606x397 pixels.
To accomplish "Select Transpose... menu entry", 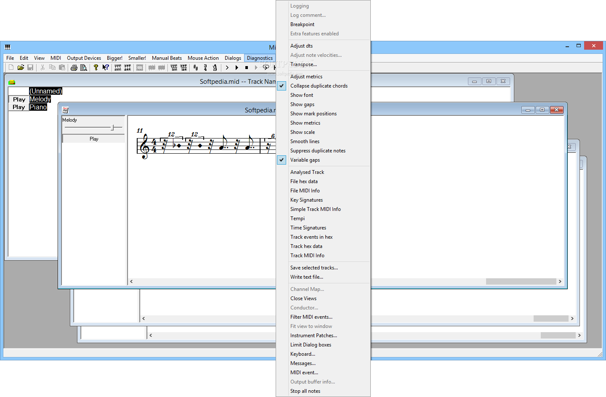I will point(323,64).
